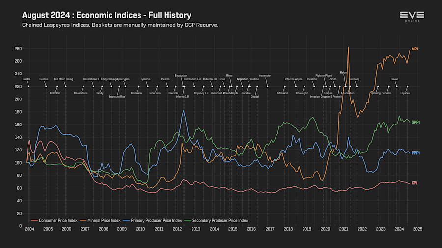This screenshot has width=442, height=248.
Task: Click the 100 y-axis value label
Action: coord(18,163)
